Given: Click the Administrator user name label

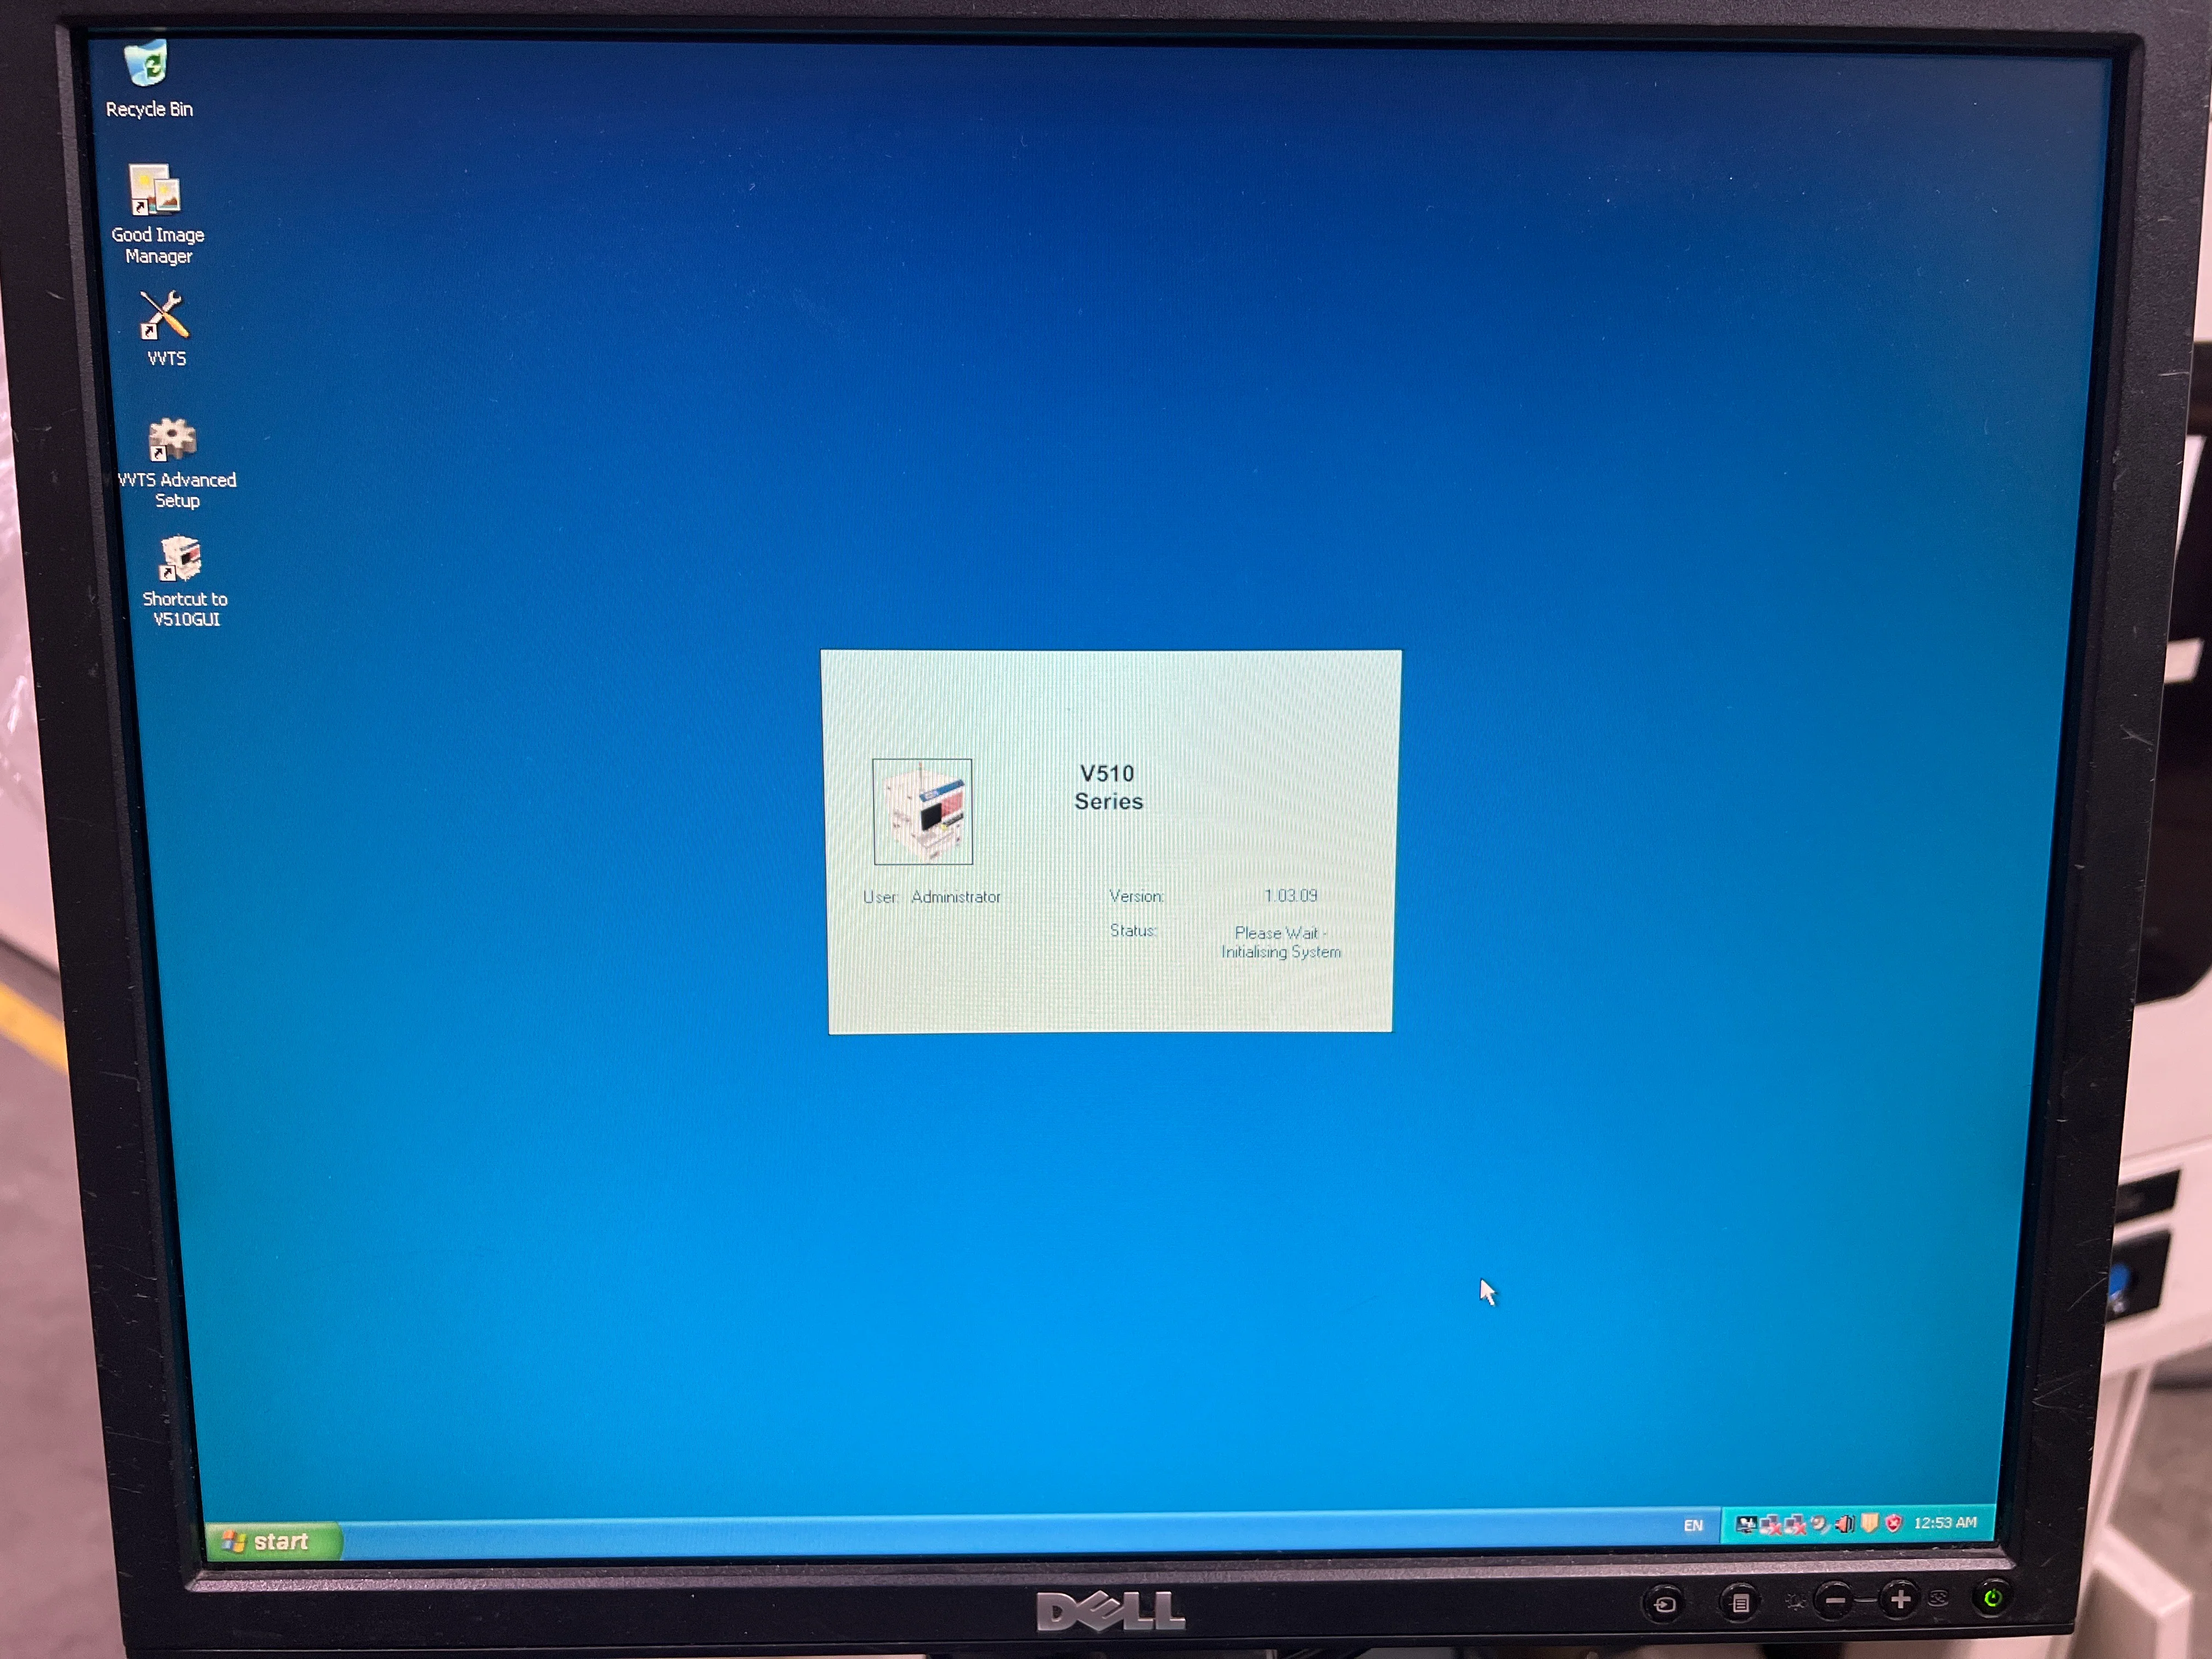Looking at the screenshot, I should click(x=956, y=897).
